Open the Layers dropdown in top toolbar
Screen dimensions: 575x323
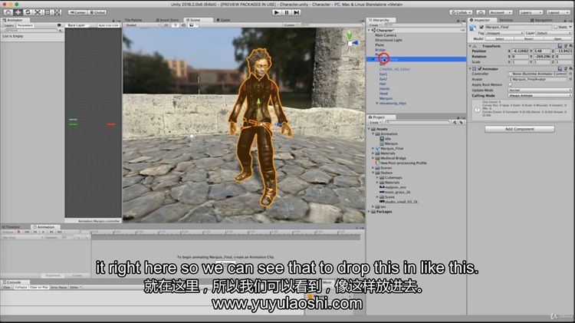[x=531, y=12]
